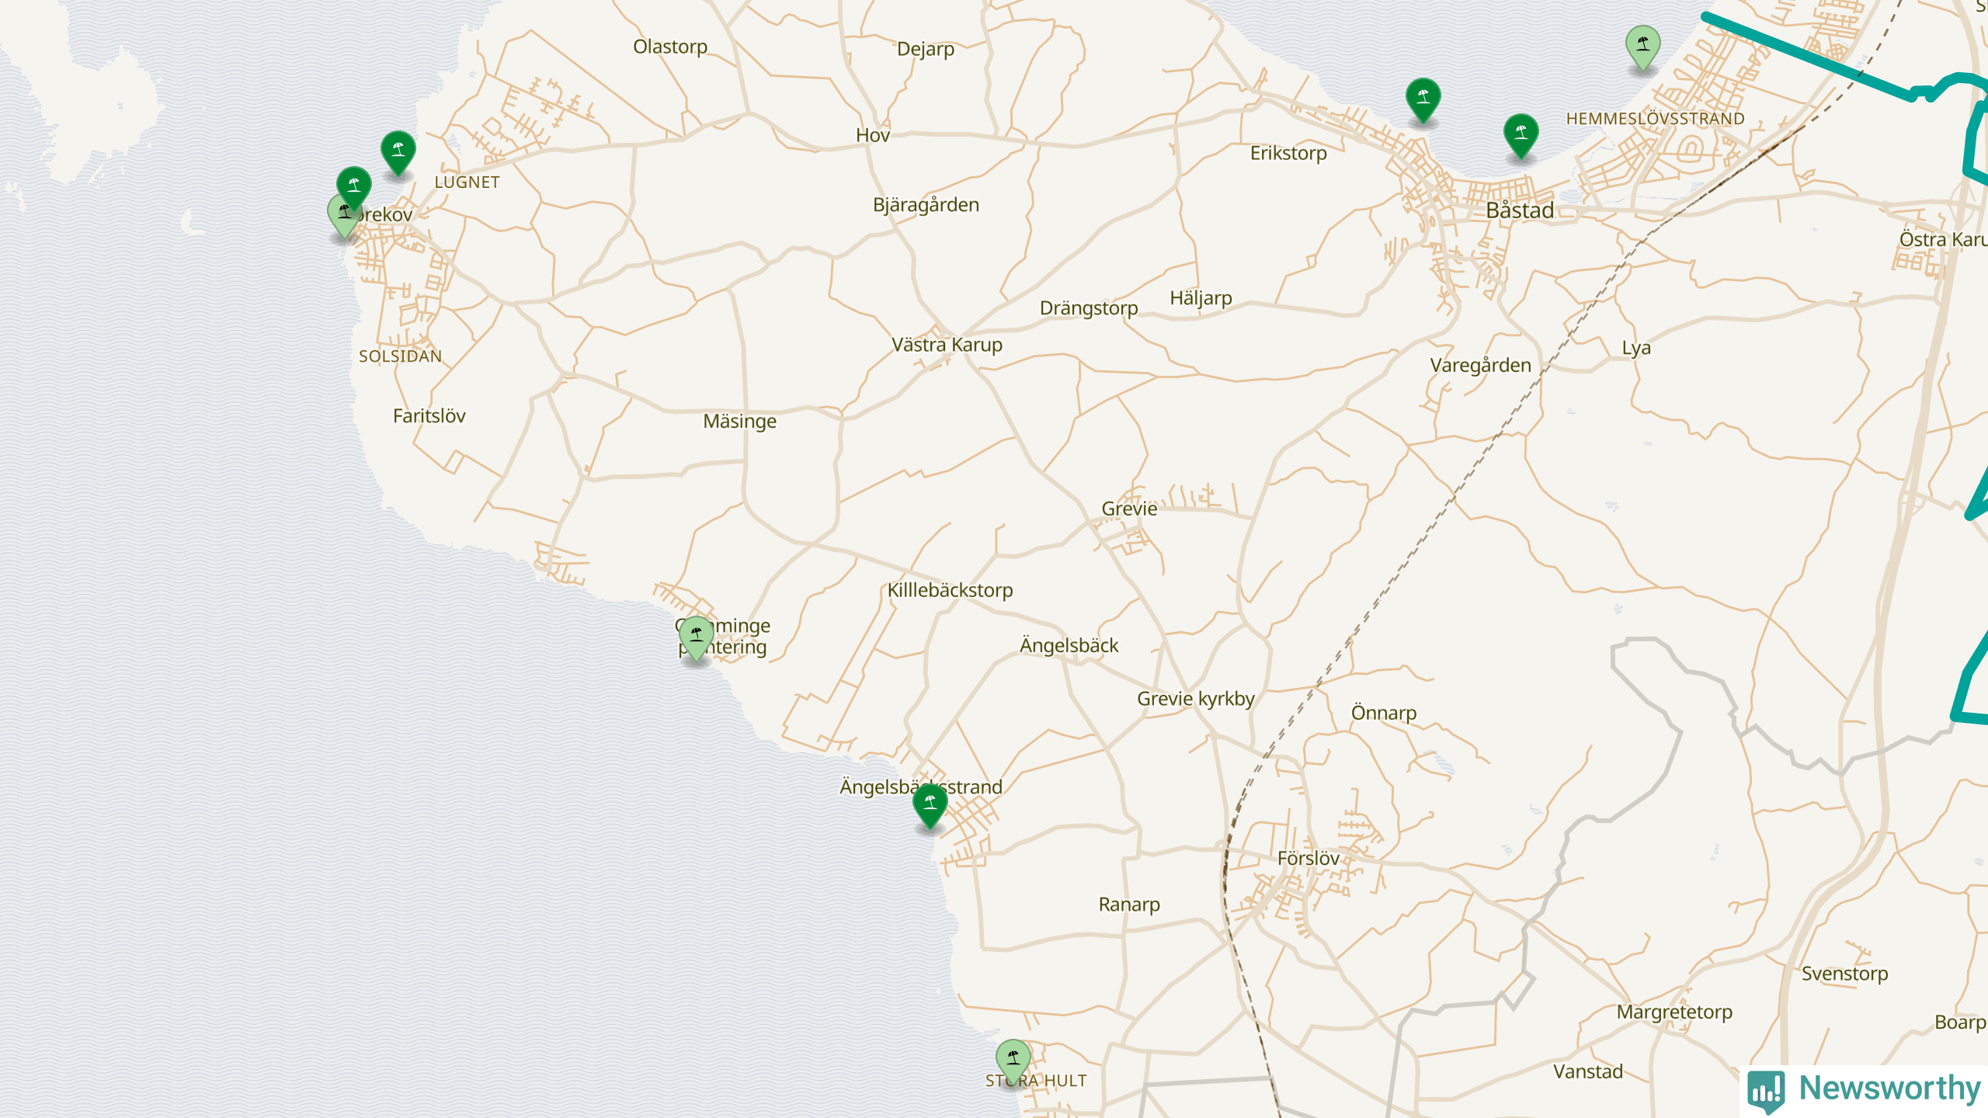The image size is (1988, 1118).
Task: Click the Västra Karup label
Action: (x=947, y=345)
